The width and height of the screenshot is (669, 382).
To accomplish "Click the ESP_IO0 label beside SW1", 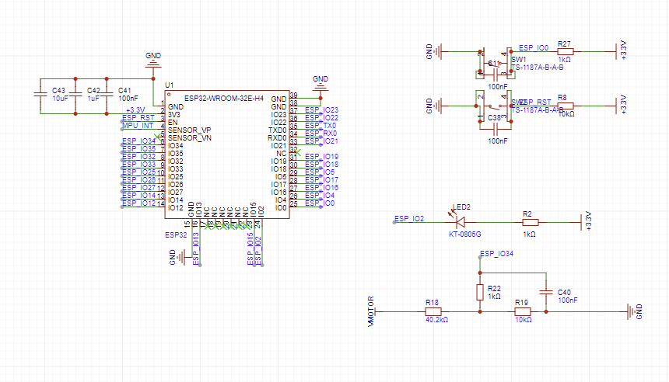I will click(534, 48).
